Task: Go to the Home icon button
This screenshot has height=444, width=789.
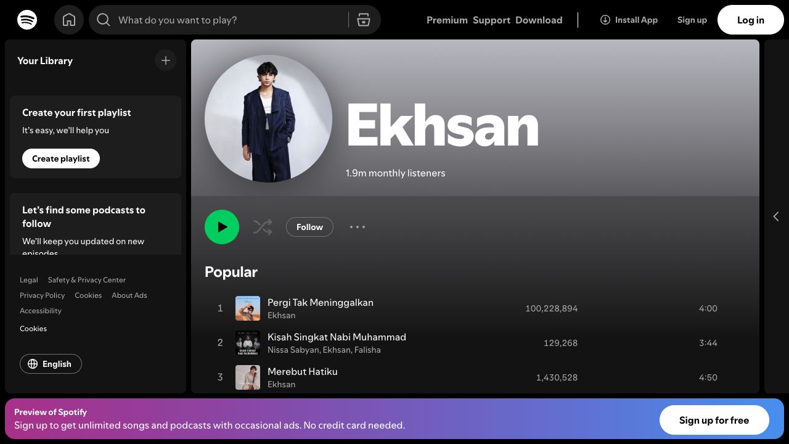Action: tap(69, 20)
